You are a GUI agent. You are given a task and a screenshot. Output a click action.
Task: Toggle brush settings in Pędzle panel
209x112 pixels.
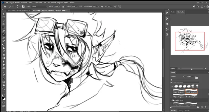point(196,78)
